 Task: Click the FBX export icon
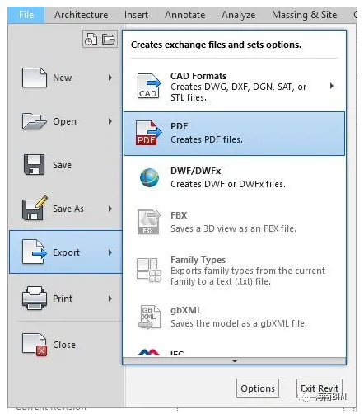(x=149, y=222)
